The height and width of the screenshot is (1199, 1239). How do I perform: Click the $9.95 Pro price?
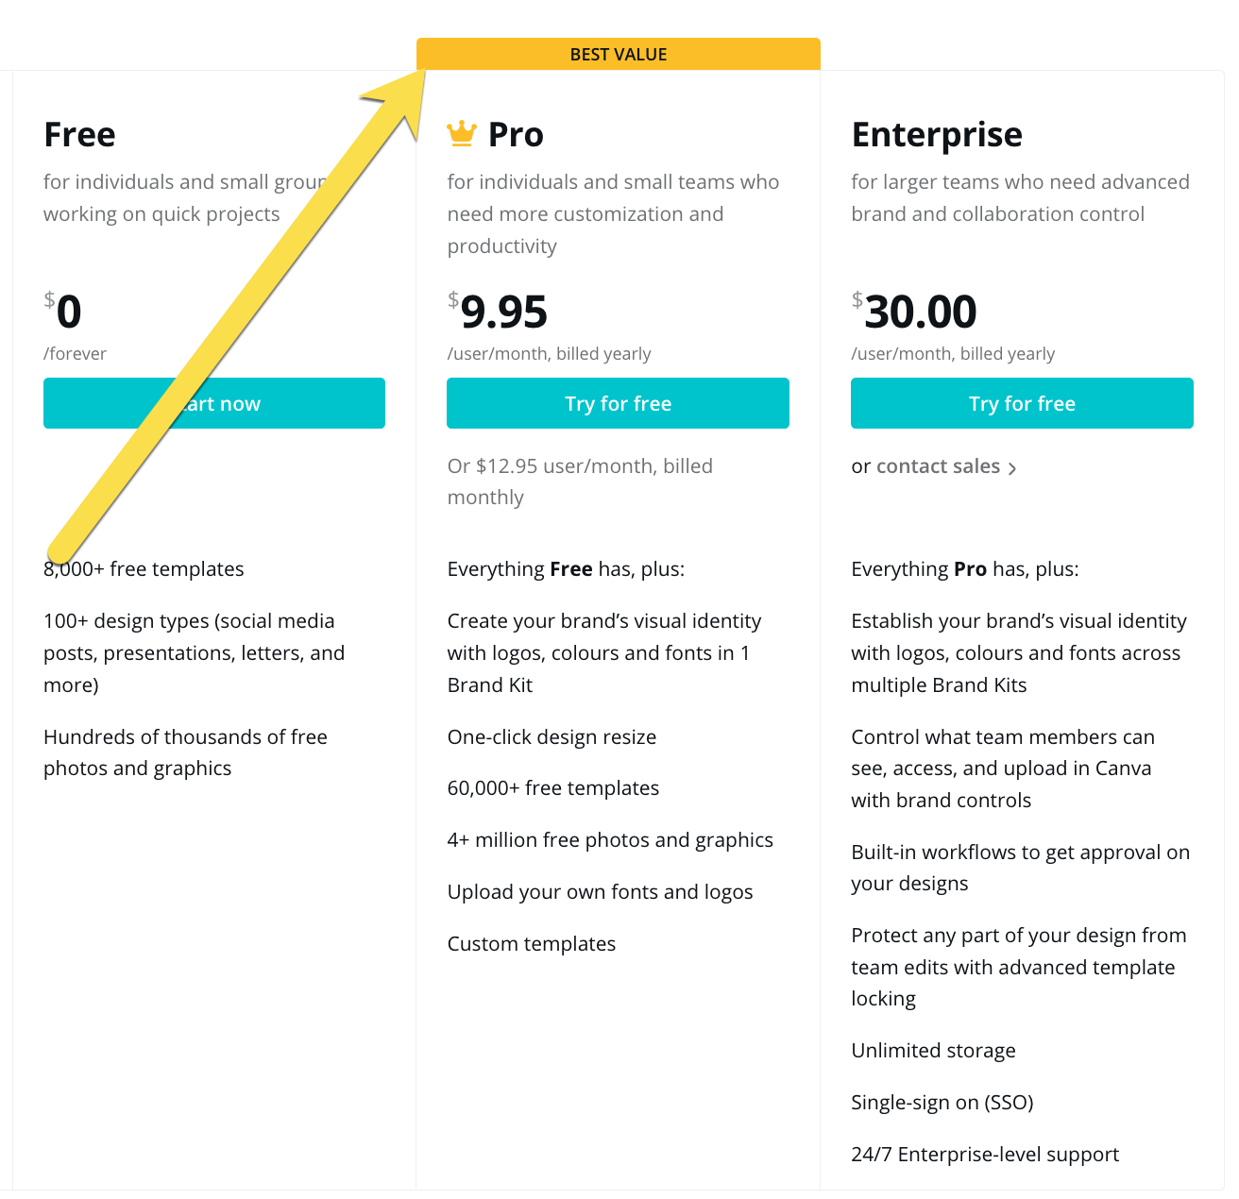498,312
